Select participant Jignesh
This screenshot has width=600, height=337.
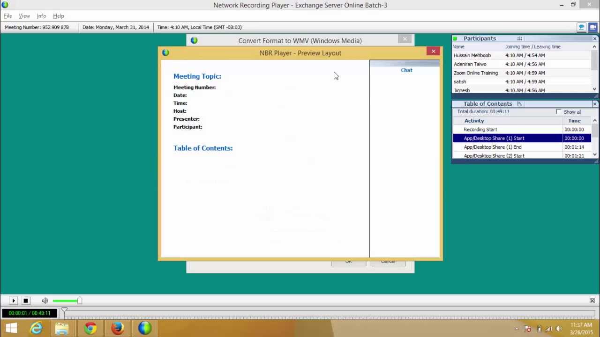[462, 90]
